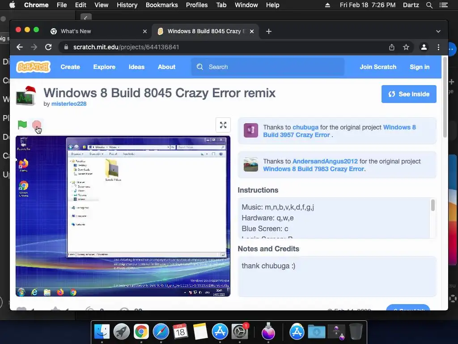This screenshot has width=458, height=344.
Task: Bookmark this page with the star icon
Action: (x=406, y=47)
